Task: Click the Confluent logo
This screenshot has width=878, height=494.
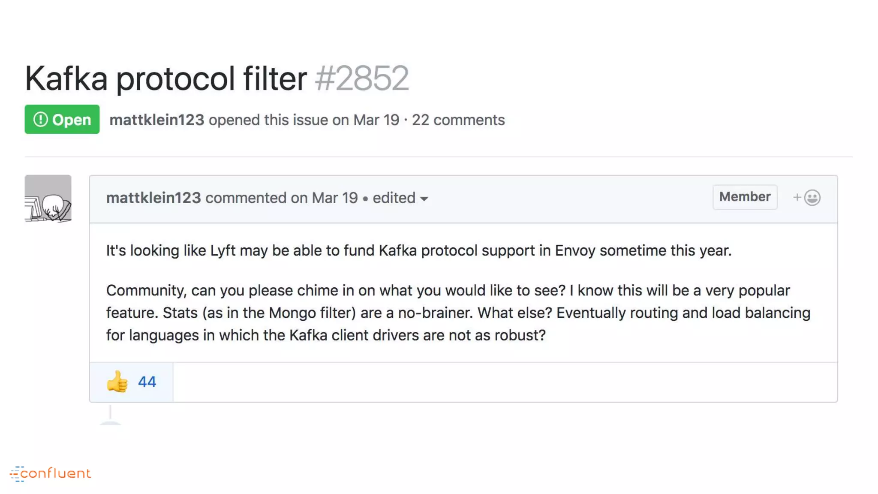Action: tap(51, 473)
